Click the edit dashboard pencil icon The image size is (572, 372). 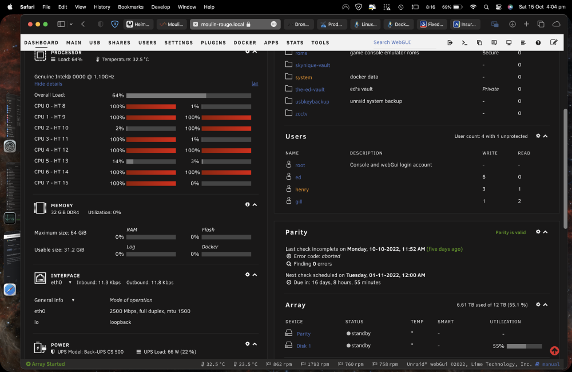click(553, 42)
